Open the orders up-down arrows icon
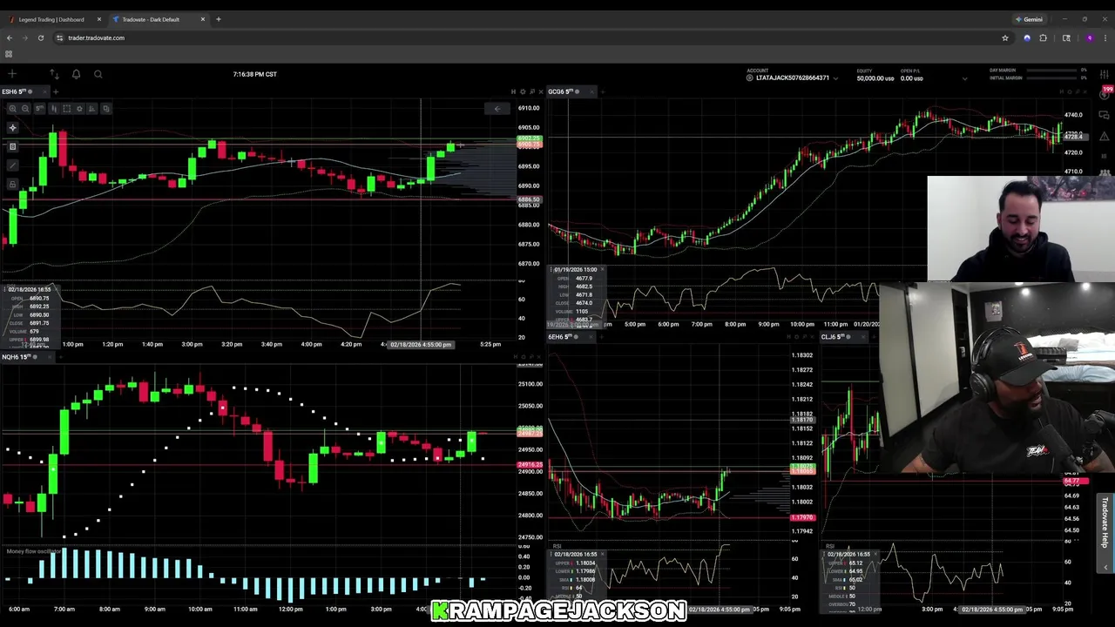 click(x=54, y=74)
